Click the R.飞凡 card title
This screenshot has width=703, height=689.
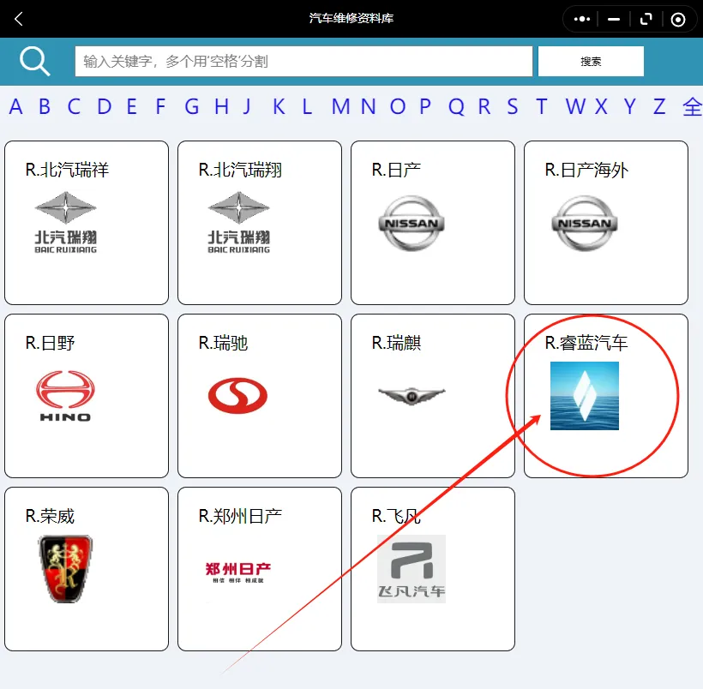pyautogui.click(x=396, y=517)
